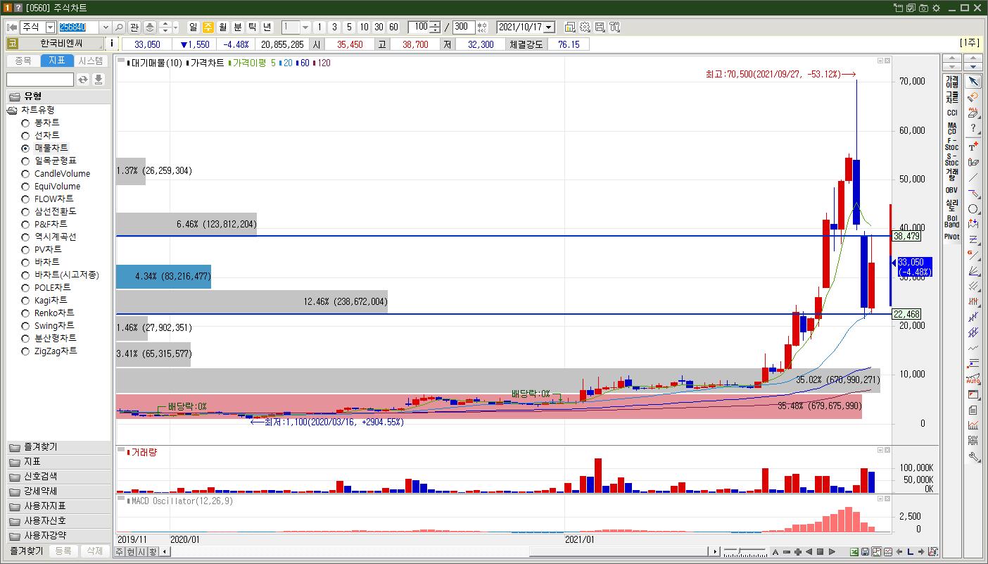
Task: Click the 관 button in the toolbar
Action: tap(134, 27)
